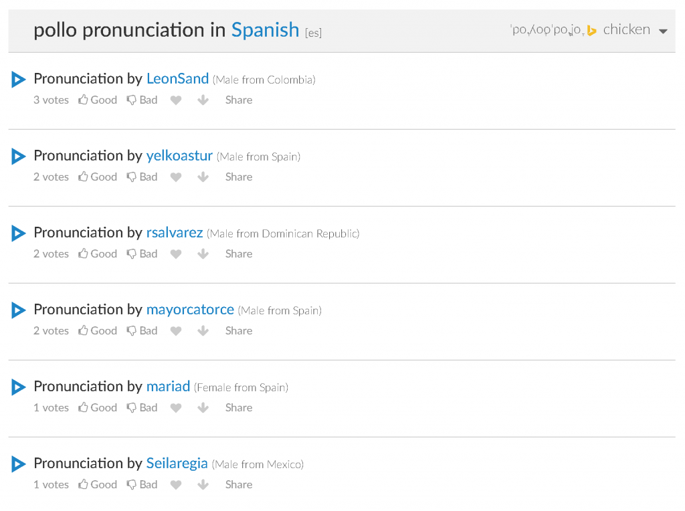
Task: Vote Bad on mayorcatorce's pronunciation
Action: (x=142, y=331)
